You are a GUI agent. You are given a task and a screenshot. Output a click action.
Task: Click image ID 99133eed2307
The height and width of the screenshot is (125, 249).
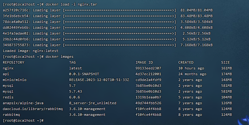pos(148,68)
